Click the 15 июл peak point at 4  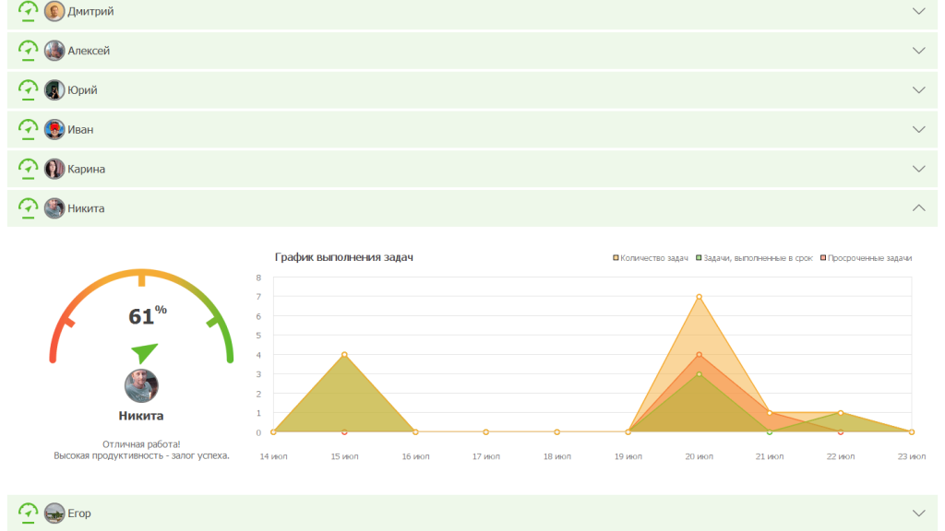[x=344, y=355]
